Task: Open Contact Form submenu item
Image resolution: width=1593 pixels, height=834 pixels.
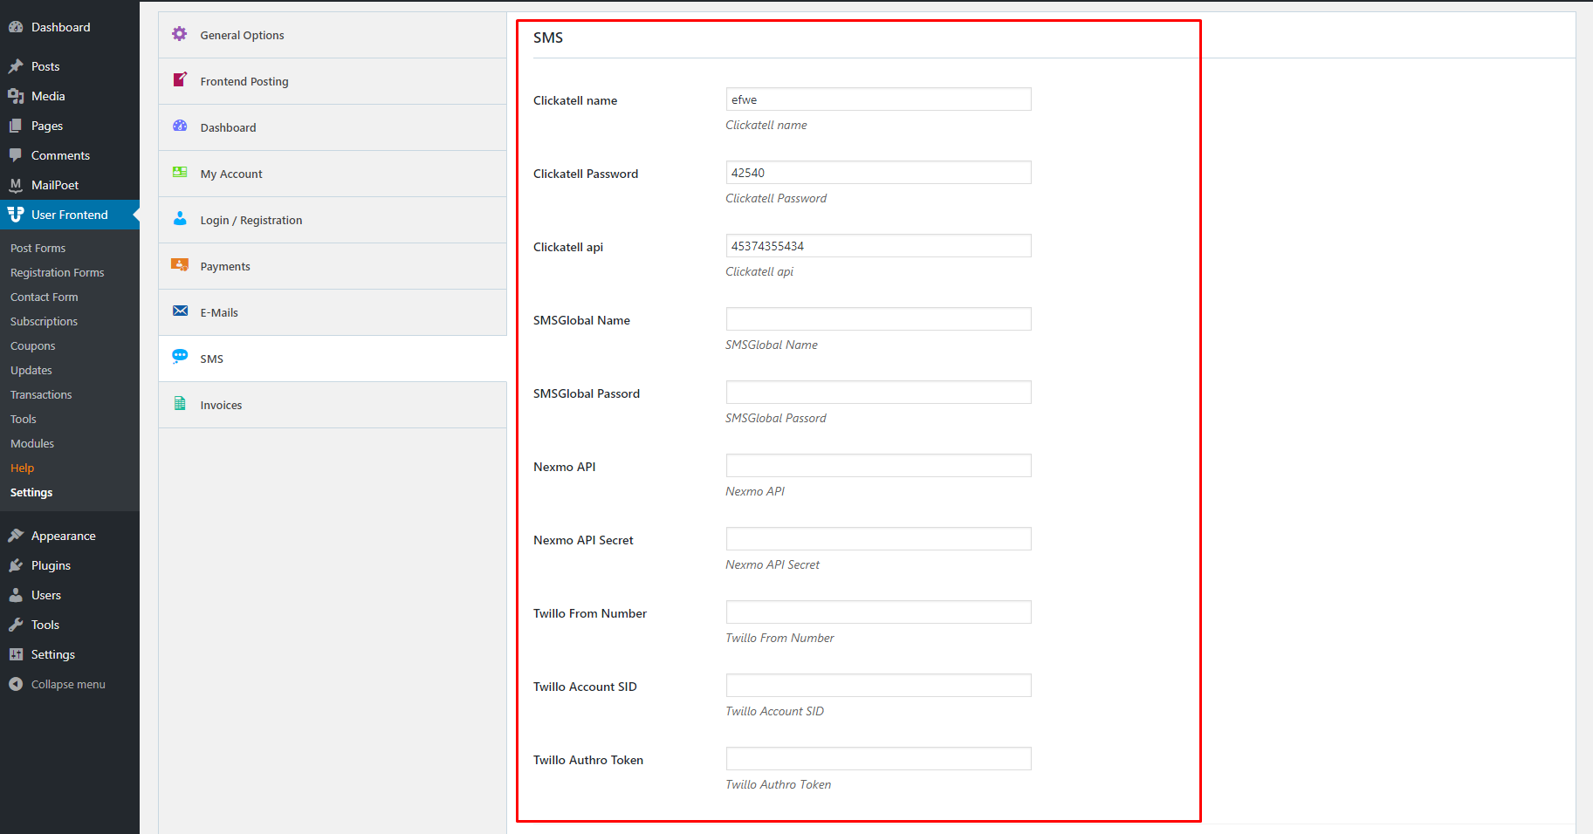Action: click(x=44, y=297)
